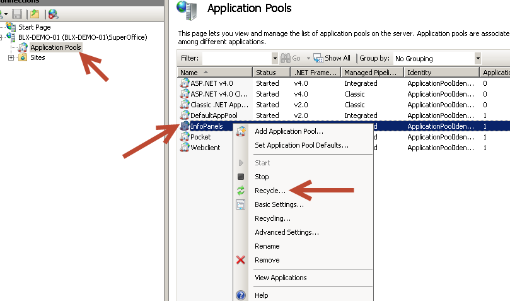
Task: Click the Application Pools tree icon
Action: (x=23, y=47)
